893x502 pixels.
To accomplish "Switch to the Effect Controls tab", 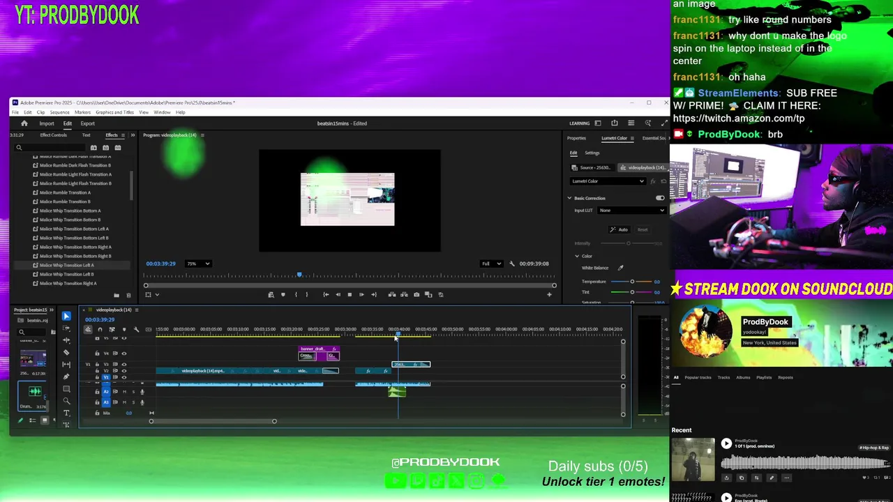I will (x=54, y=135).
